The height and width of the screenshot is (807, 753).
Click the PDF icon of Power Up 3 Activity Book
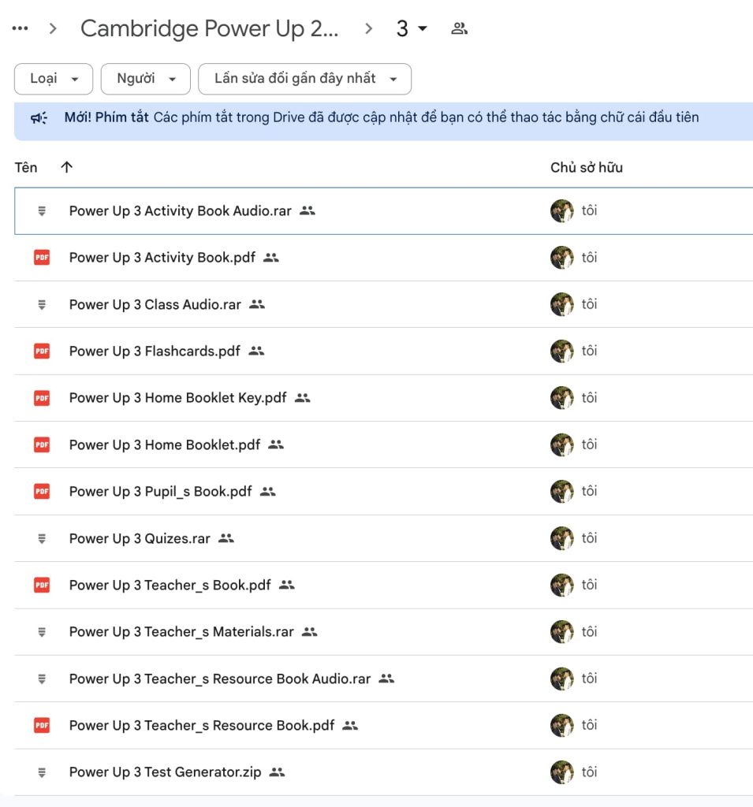click(x=42, y=257)
